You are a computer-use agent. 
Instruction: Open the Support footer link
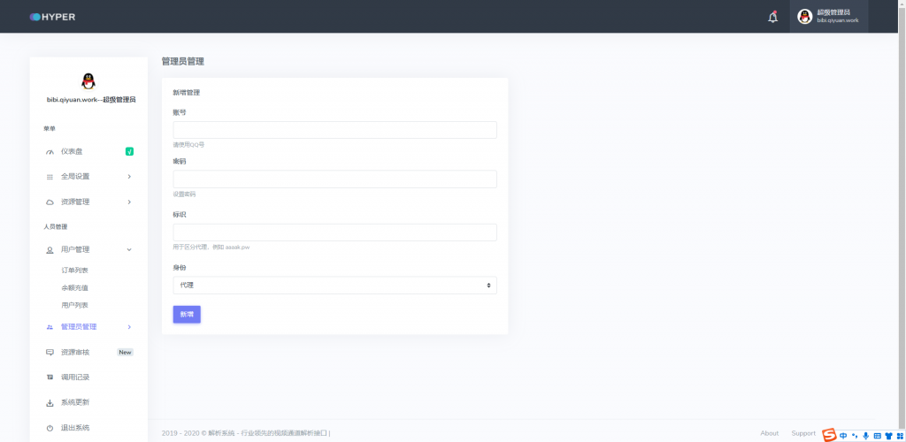point(802,433)
